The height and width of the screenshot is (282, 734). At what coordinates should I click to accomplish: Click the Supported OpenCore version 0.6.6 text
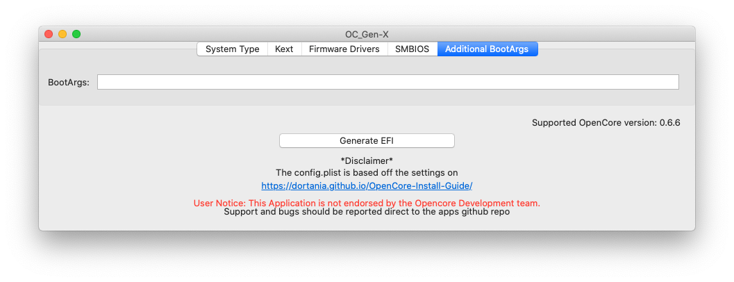pos(606,123)
